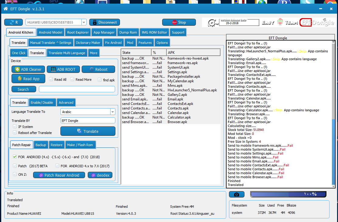Toggle the ON Z: checkbox

pos(15,174)
